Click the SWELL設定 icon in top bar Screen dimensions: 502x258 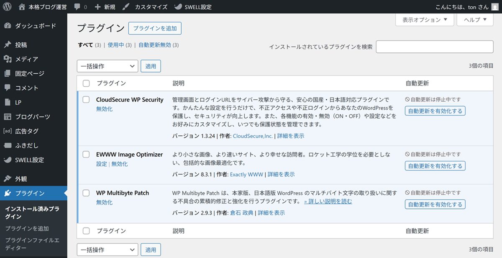tap(178, 7)
